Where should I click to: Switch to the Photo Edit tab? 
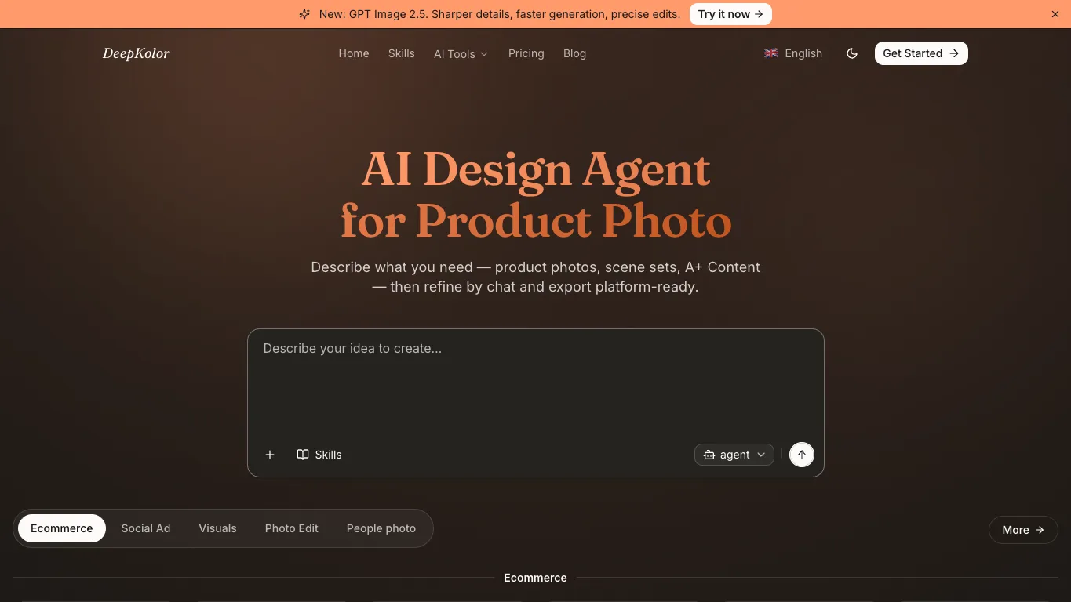pos(292,528)
